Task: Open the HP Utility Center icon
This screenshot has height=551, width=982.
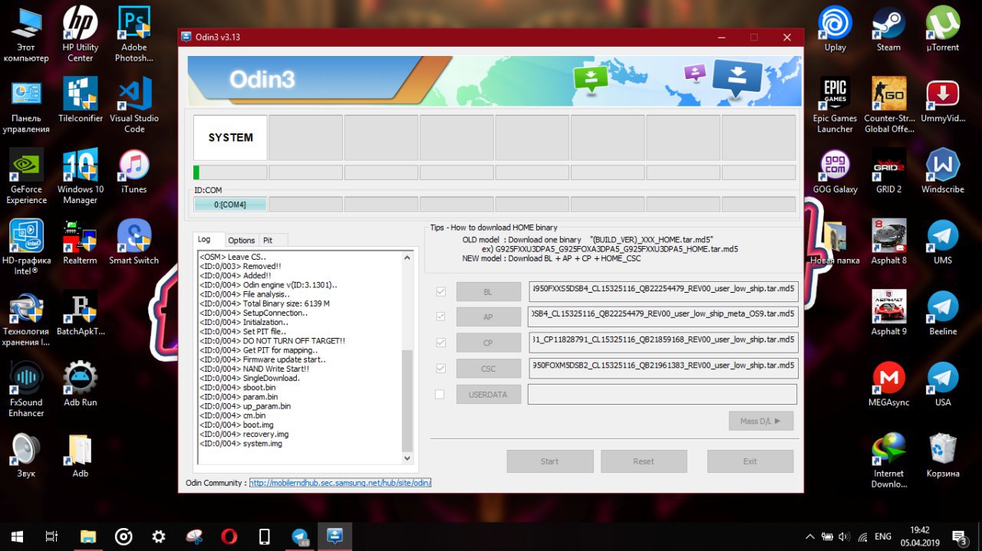Action: point(80,34)
